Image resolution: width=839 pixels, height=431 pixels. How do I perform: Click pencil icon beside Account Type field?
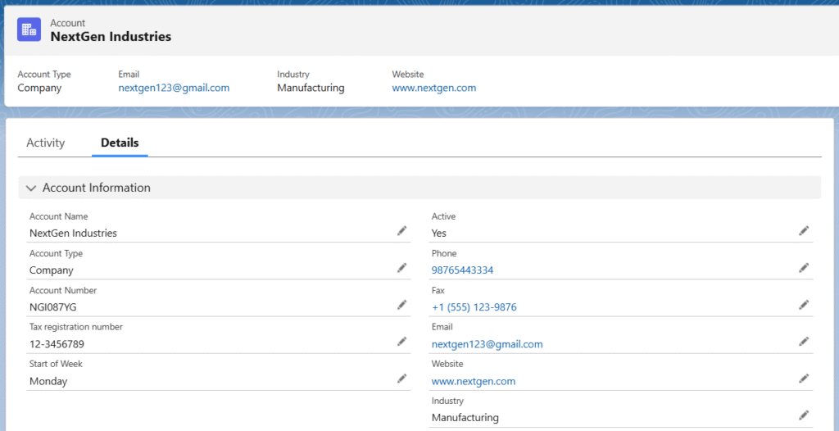tap(401, 268)
